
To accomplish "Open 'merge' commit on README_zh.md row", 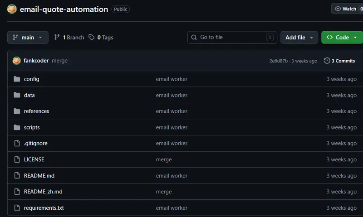I will 164,192.
